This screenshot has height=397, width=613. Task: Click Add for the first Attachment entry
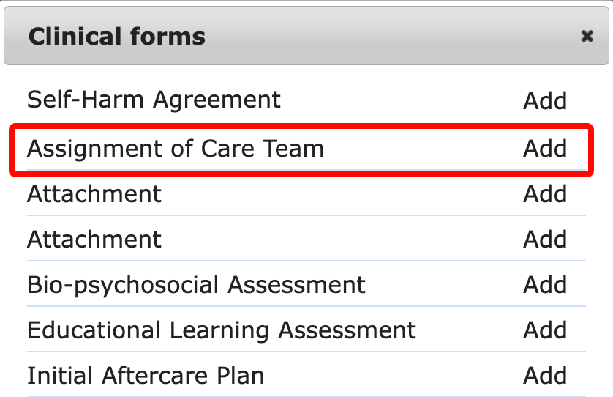coord(545,194)
